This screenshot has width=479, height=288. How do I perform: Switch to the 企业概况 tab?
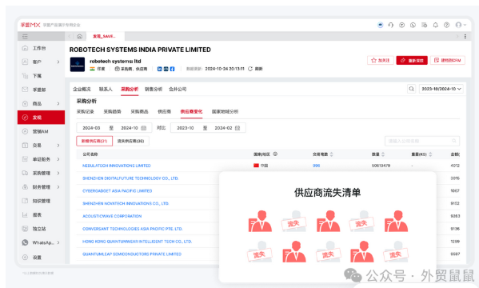[x=82, y=90]
